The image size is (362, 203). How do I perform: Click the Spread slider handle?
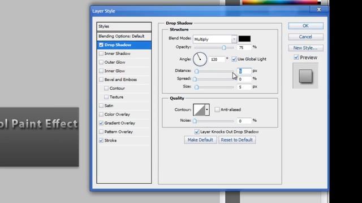coord(195,79)
